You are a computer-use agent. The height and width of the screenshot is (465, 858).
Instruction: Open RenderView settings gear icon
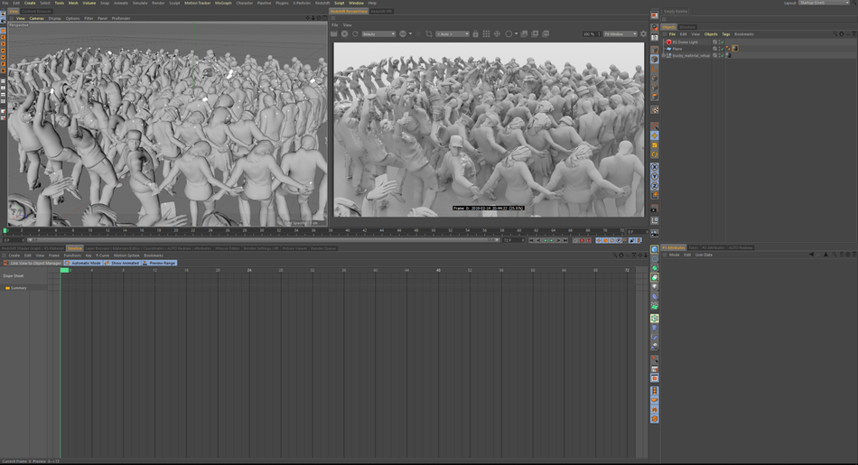(643, 34)
